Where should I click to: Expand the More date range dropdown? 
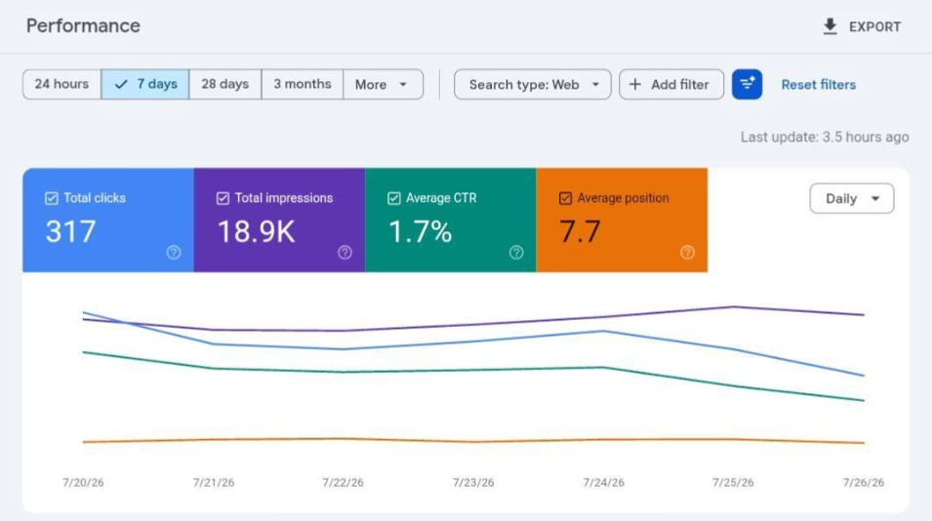click(383, 84)
